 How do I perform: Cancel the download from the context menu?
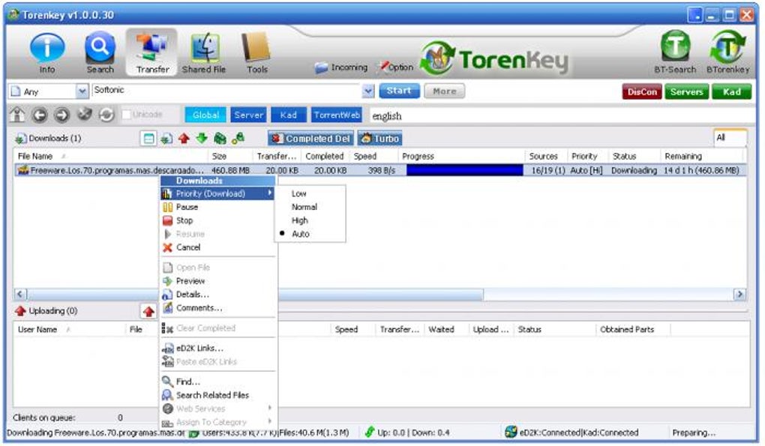point(217,247)
